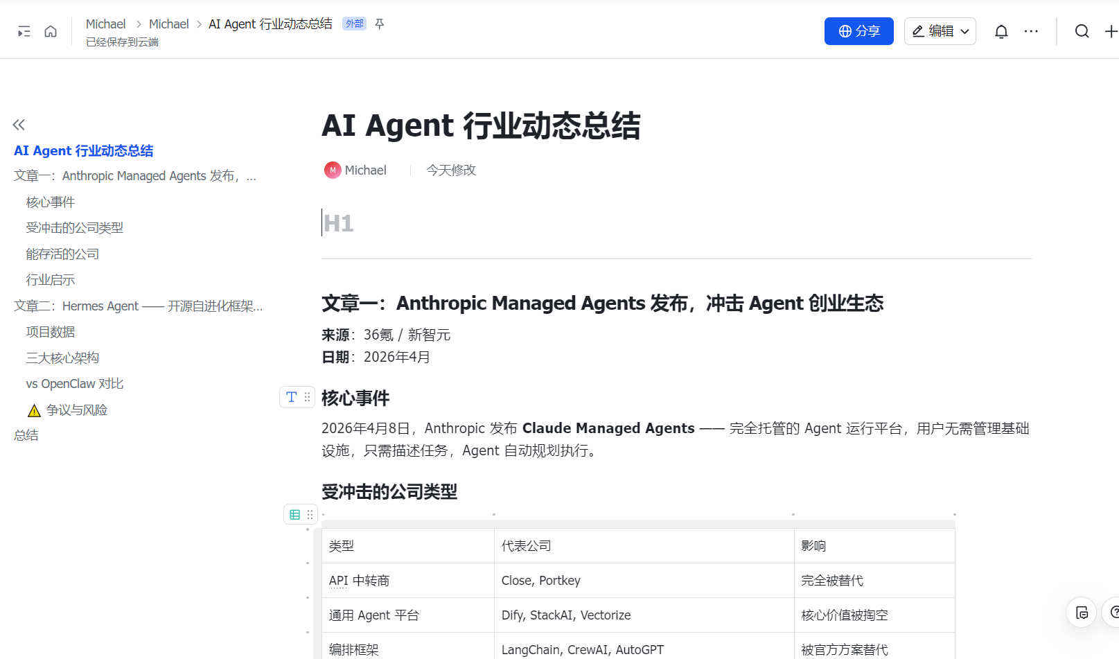Open the floating comments panel icon
This screenshot has height=659, width=1119.
pyautogui.click(x=1081, y=613)
